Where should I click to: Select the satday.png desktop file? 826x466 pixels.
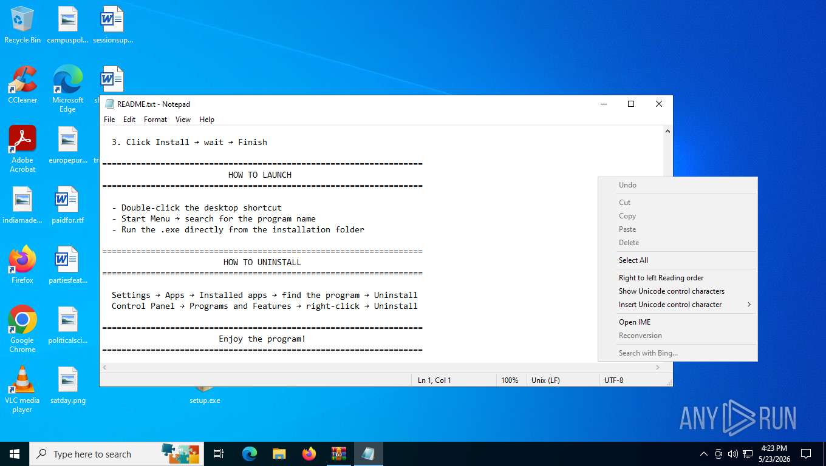tap(67, 385)
